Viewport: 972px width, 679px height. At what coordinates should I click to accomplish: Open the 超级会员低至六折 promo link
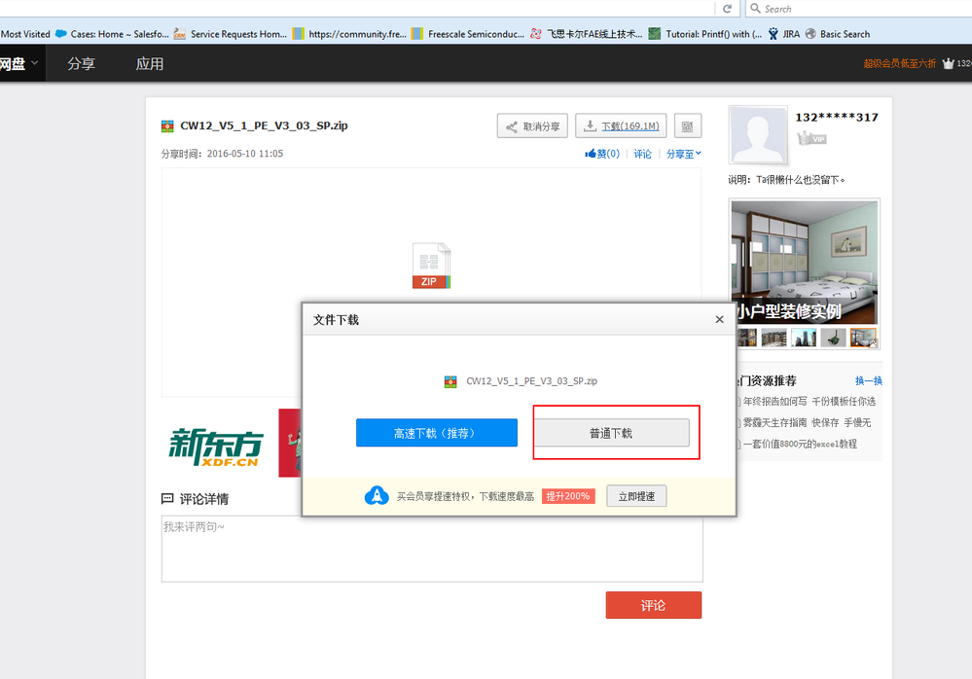[899, 63]
